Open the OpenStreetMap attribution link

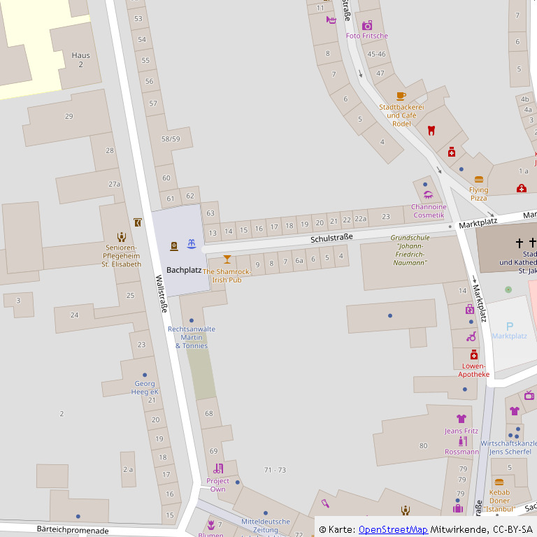pyautogui.click(x=393, y=529)
